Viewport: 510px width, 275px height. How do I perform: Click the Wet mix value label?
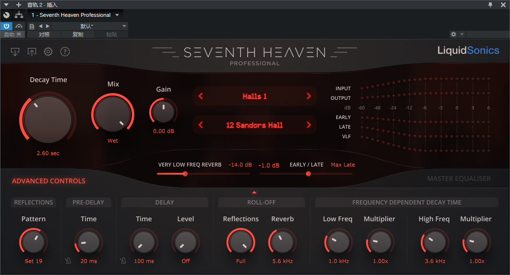pos(113,141)
